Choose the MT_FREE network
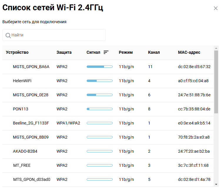This screenshot has width=221, height=190. pos(22,165)
